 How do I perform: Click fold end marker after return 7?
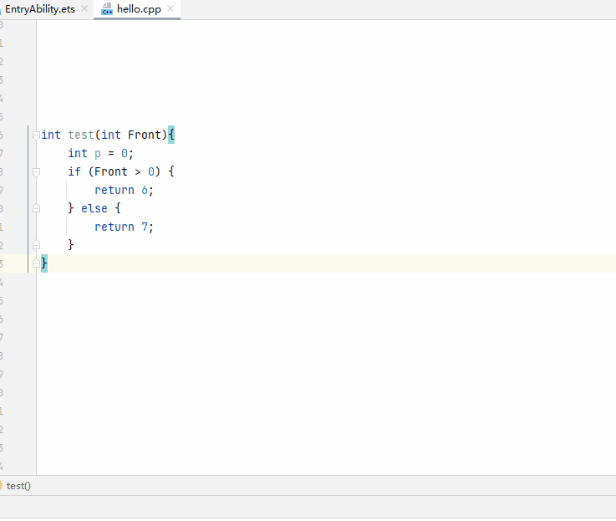(36, 245)
